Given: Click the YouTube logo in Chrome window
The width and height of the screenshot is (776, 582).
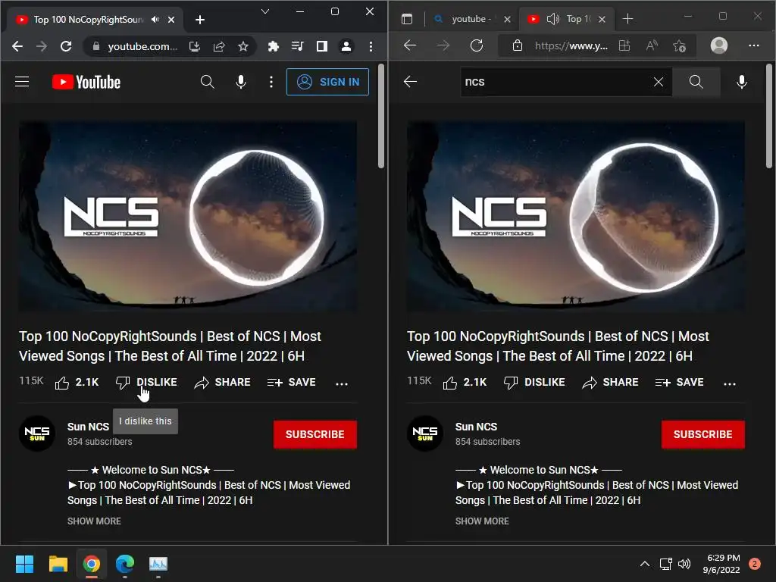Looking at the screenshot, I should [x=86, y=82].
